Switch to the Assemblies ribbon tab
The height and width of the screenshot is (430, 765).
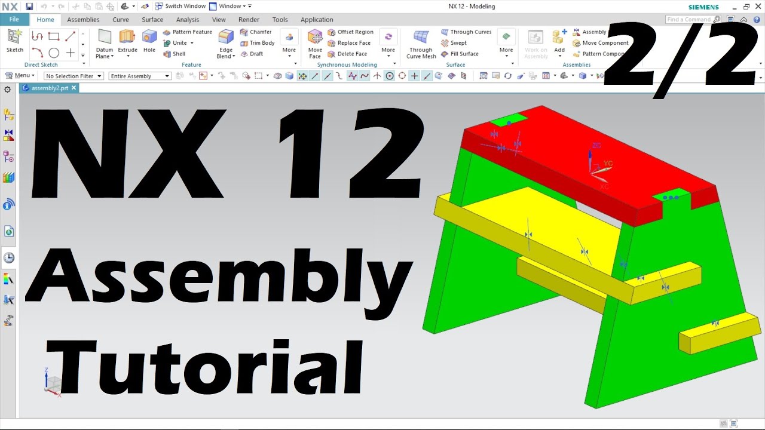pyautogui.click(x=84, y=20)
